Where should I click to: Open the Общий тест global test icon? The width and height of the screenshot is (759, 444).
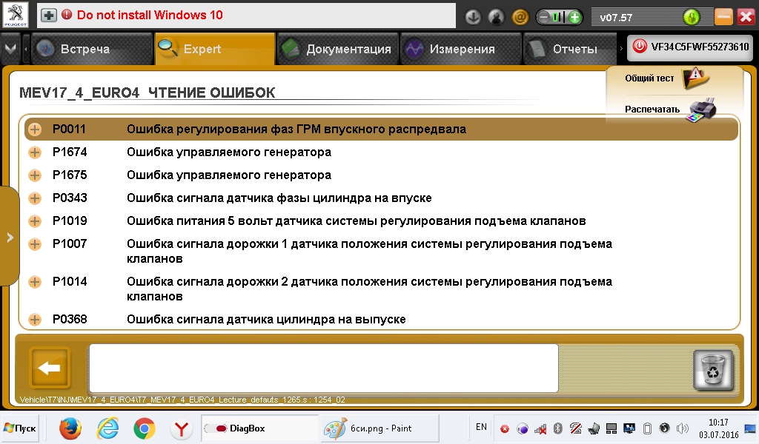tap(695, 78)
